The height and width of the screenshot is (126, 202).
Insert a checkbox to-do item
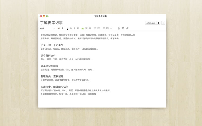pos(104,28)
